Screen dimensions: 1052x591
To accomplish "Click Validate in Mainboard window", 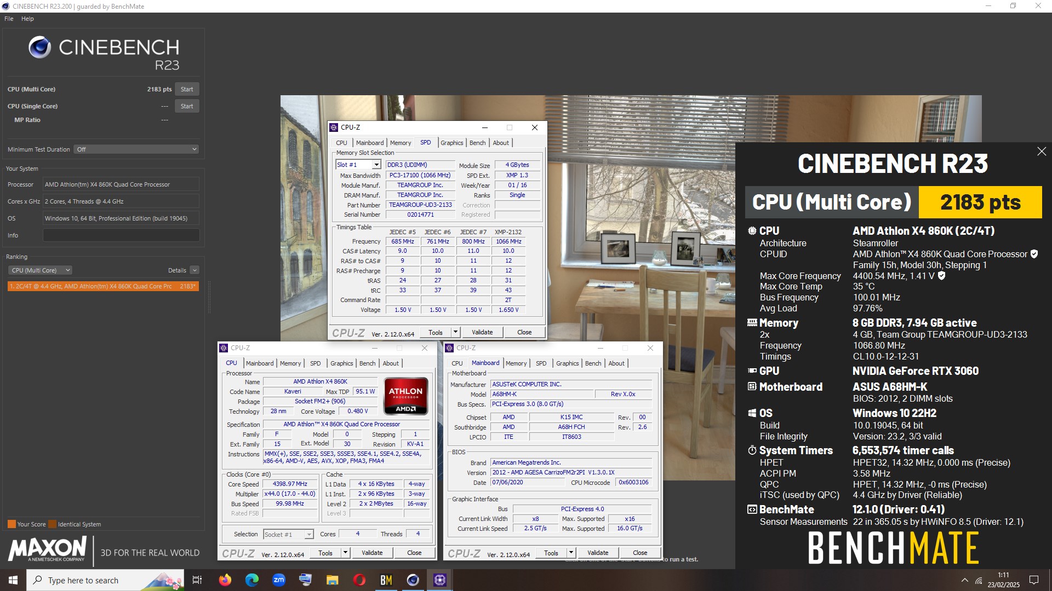I will click(x=598, y=553).
